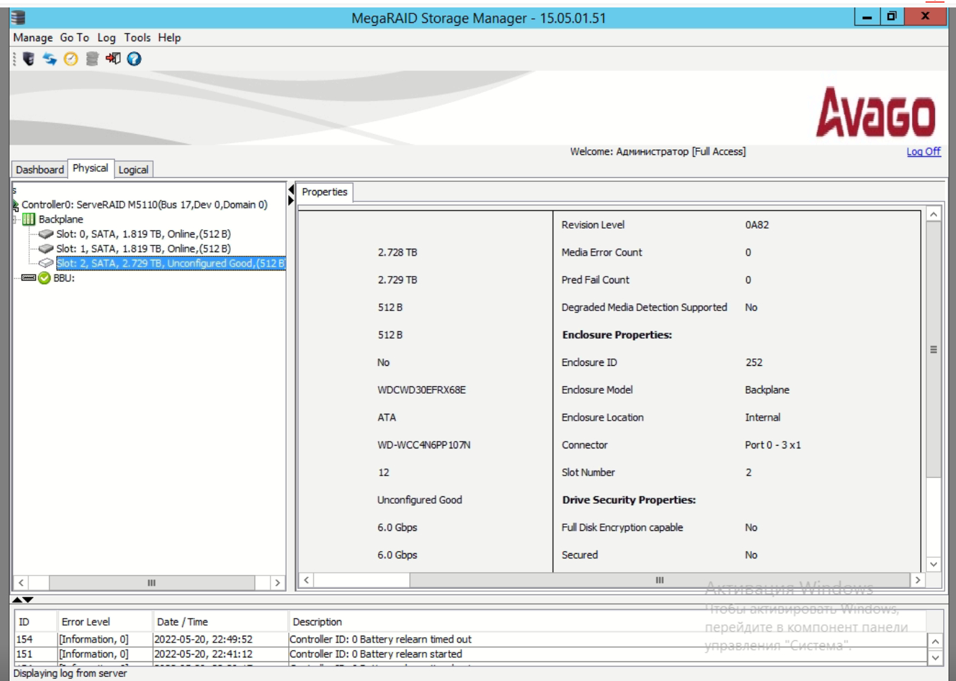
Task: Click the application icon in the title bar
Action: [18, 18]
